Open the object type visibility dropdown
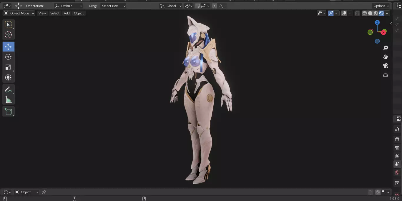 (321, 13)
